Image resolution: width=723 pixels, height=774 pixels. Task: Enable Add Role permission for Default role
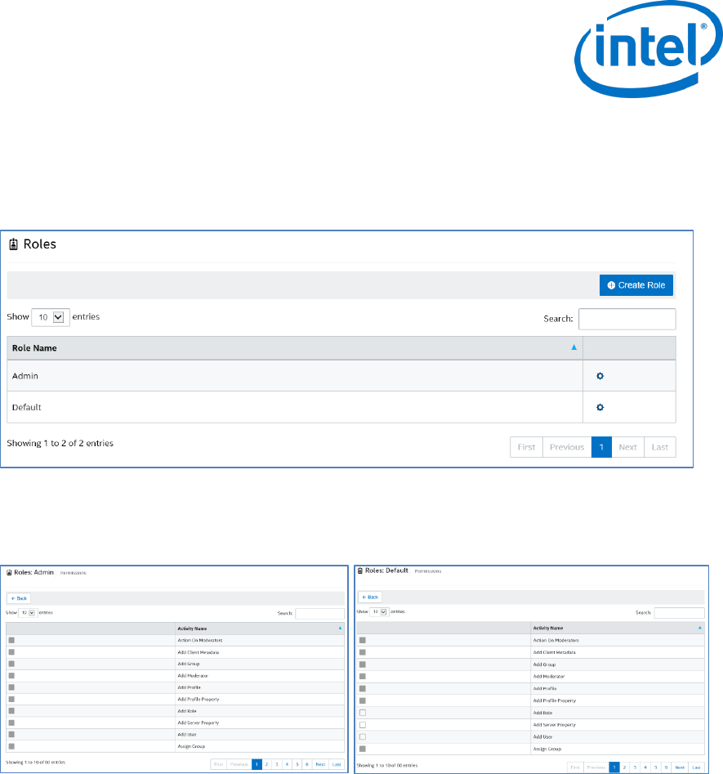click(x=363, y=714)
